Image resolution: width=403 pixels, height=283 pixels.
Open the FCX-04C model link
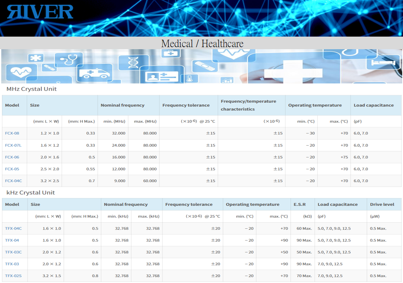[x=13, y=181]
